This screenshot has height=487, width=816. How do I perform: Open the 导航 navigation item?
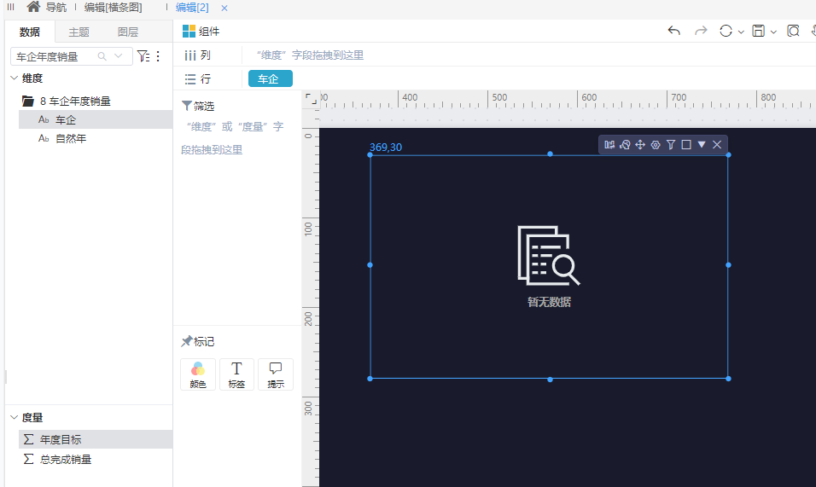pos(56,8)
